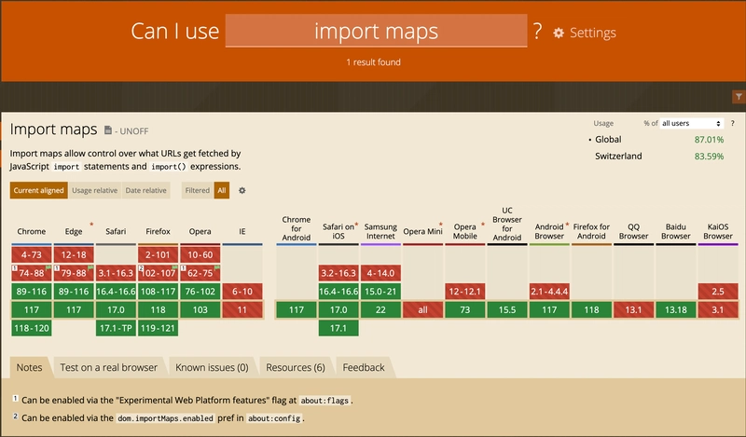Open Test on a real browser tab

[109, 367]
